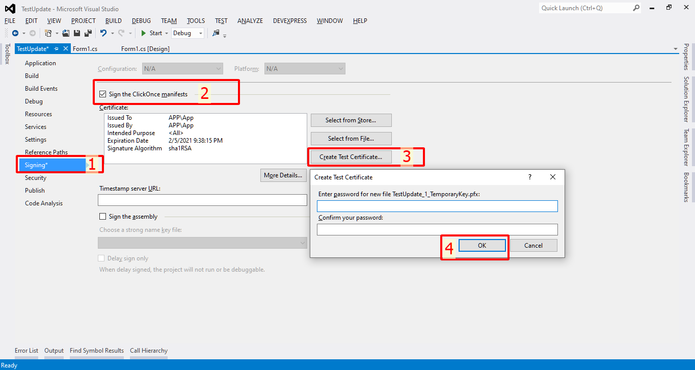Pin the TestUpdate tab with pushpin icon
This screenshot has height=370, width=695.
pyautogui.click(x=57, y=48)
